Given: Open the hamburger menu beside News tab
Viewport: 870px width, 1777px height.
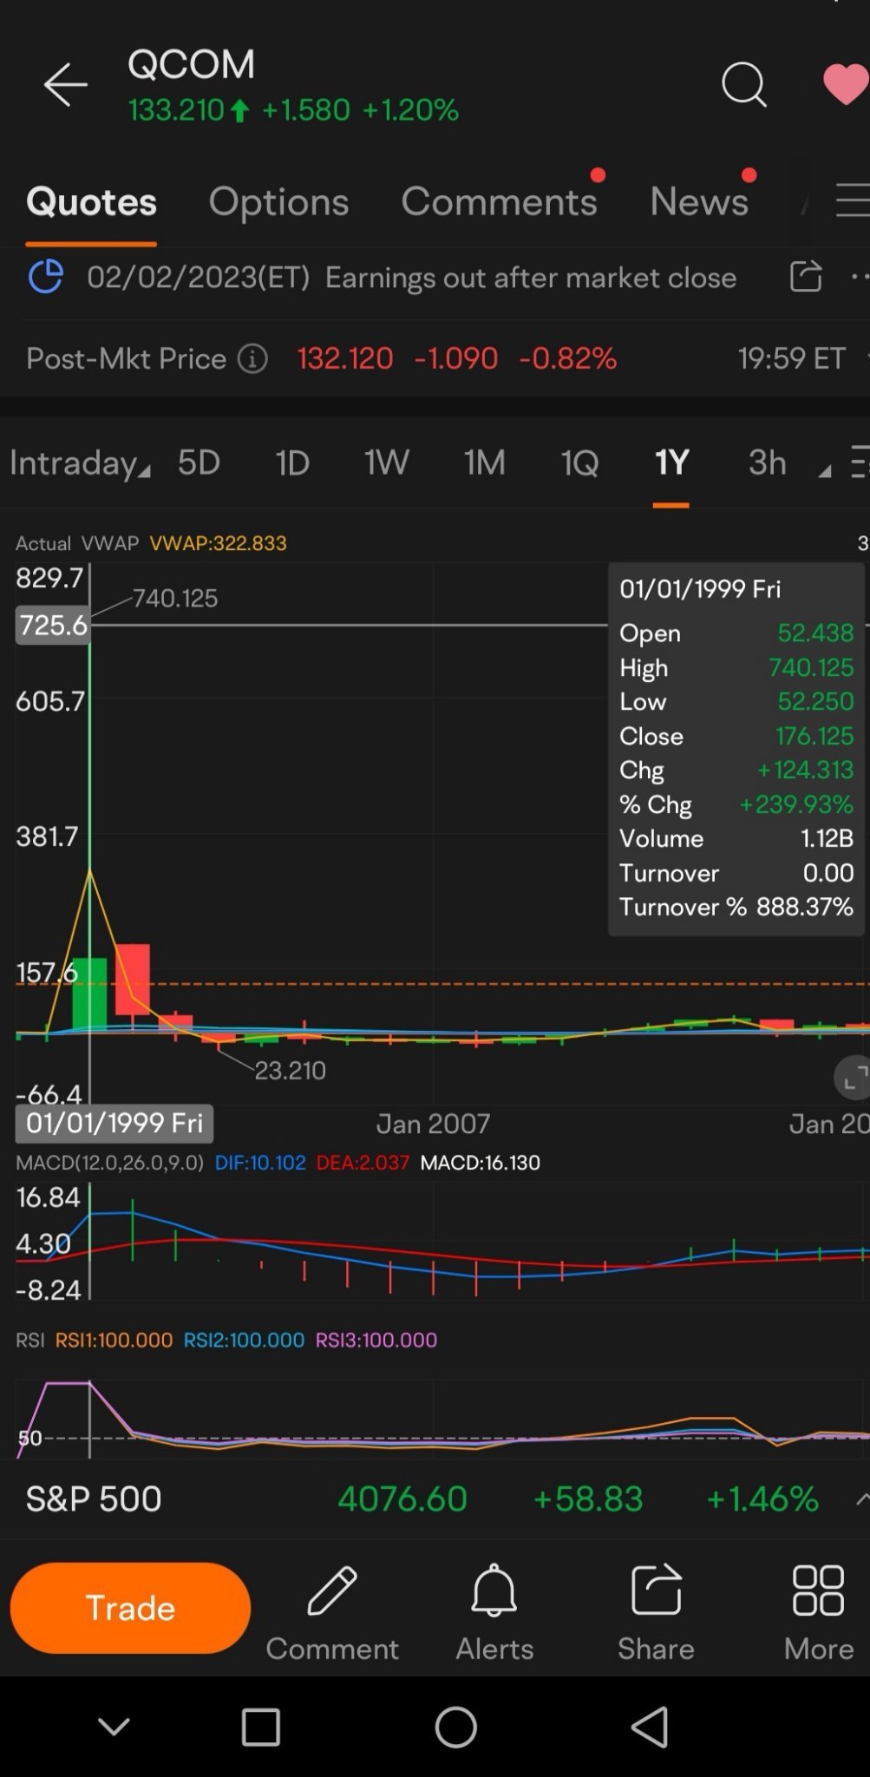Looking at the screenshot, I should [853, 200].
